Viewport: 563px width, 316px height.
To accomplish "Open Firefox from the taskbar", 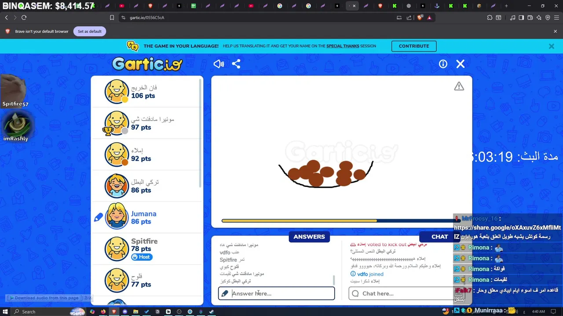I will [x=103, y=312].
